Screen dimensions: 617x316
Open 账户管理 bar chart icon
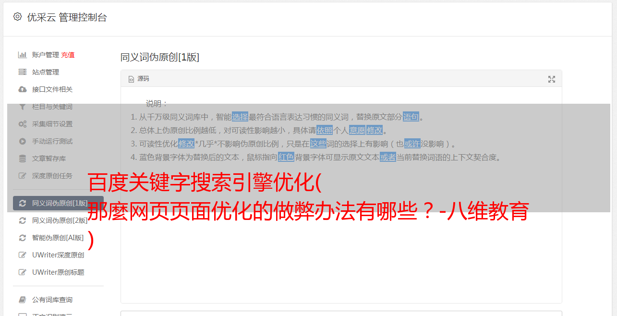point(22,55)
